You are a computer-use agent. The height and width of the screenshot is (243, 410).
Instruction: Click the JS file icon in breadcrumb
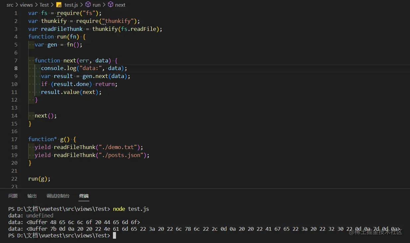tap(59, 5)
